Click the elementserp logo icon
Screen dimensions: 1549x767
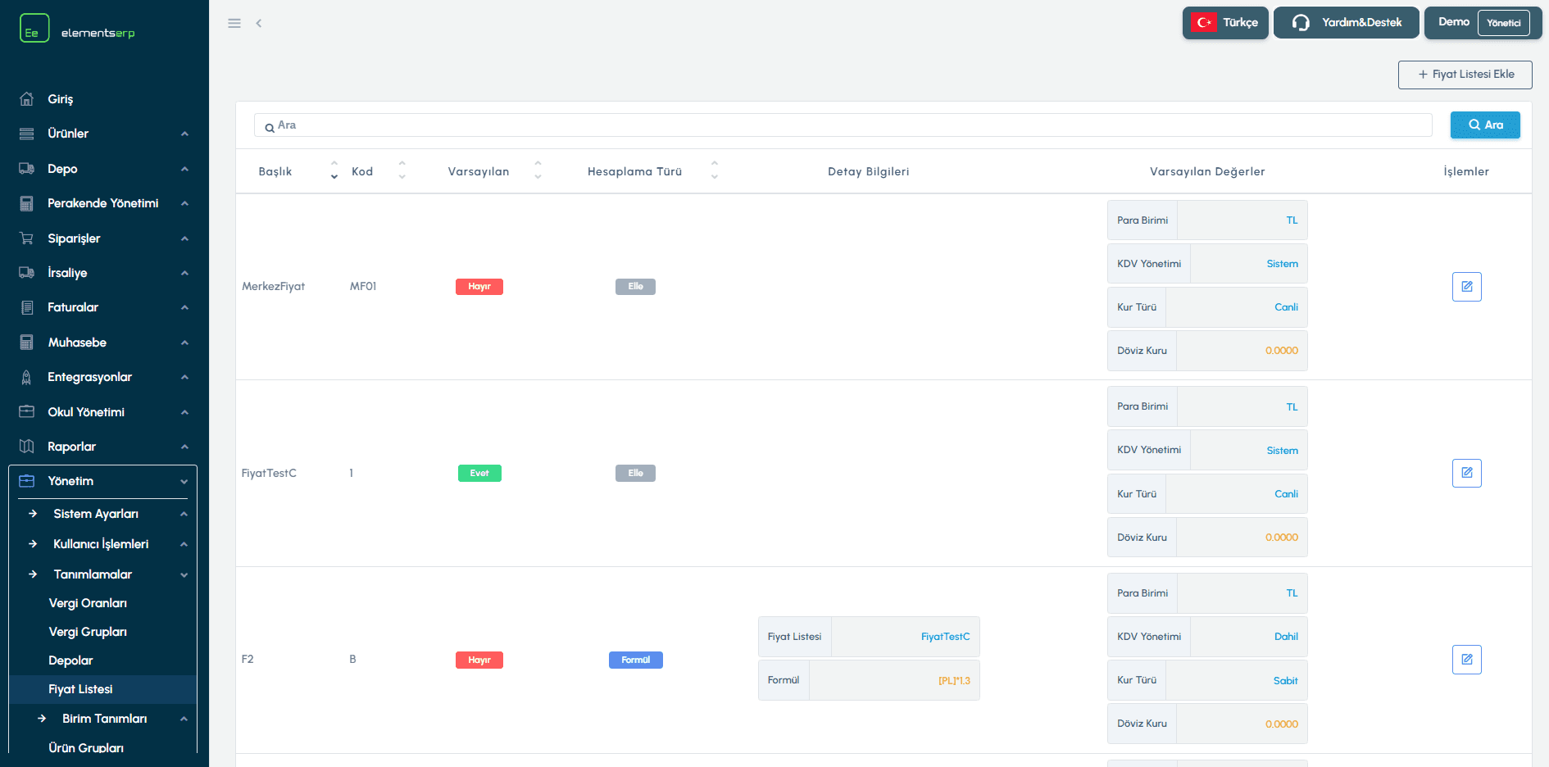pos(34,28)
